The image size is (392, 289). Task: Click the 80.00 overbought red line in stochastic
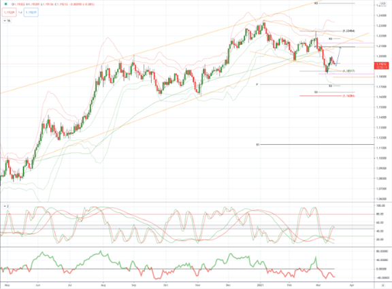coord(187,214)
